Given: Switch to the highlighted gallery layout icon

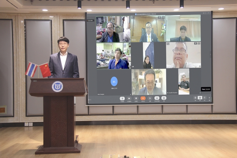Looking at the screenshot, I should click(200, 98).
